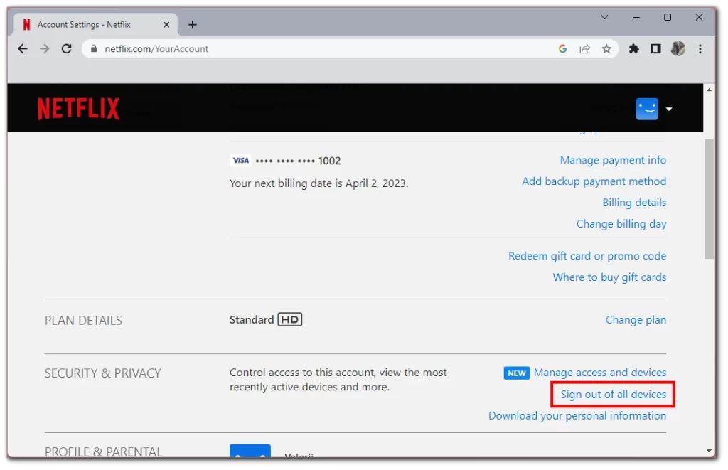The width and height of the screenshot is (728, 470).
Task: Click Download your personal information
Action: tap(577, 416)
